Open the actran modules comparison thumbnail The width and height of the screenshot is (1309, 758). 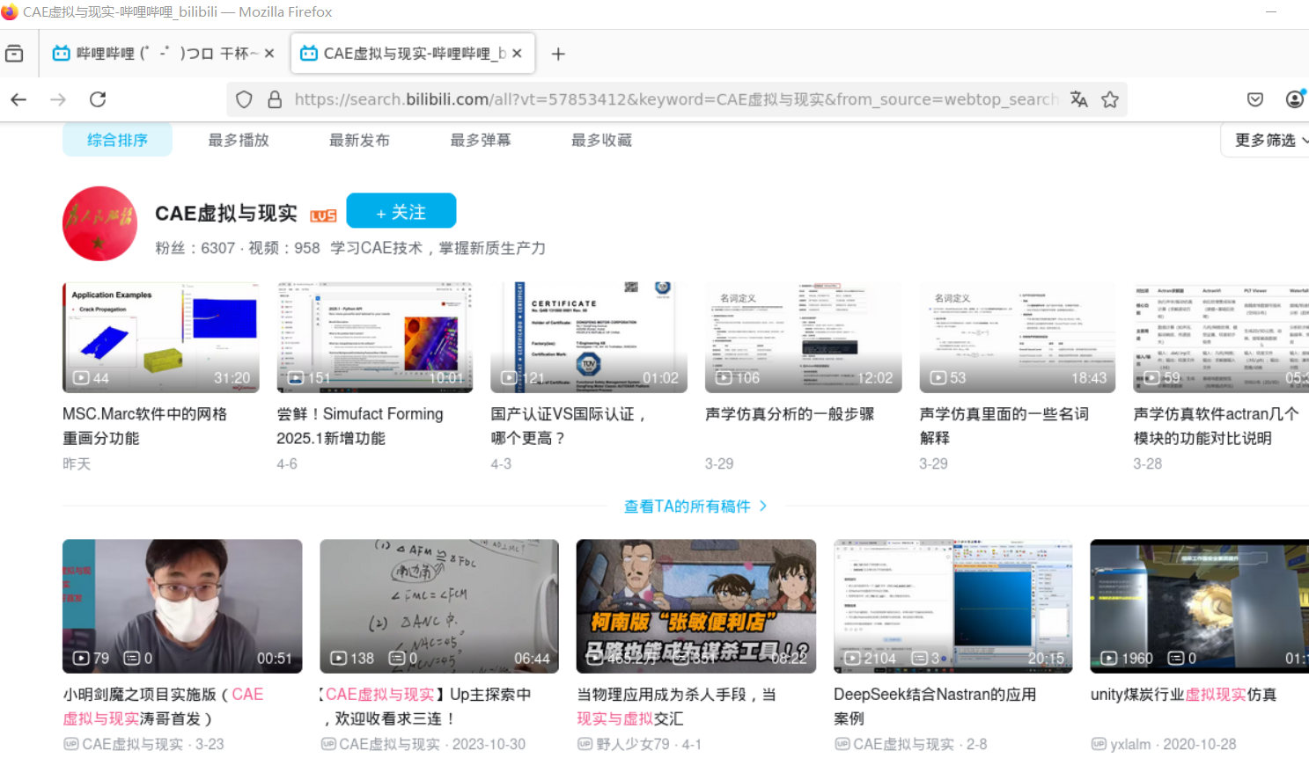click(x=1221, y=338)
